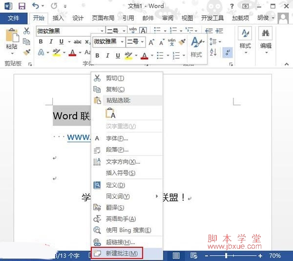The width and height of the screenshot is (293, 261).
Task: Click Decrease Indent icon in ribbon
Action: [x=209, y=31]
